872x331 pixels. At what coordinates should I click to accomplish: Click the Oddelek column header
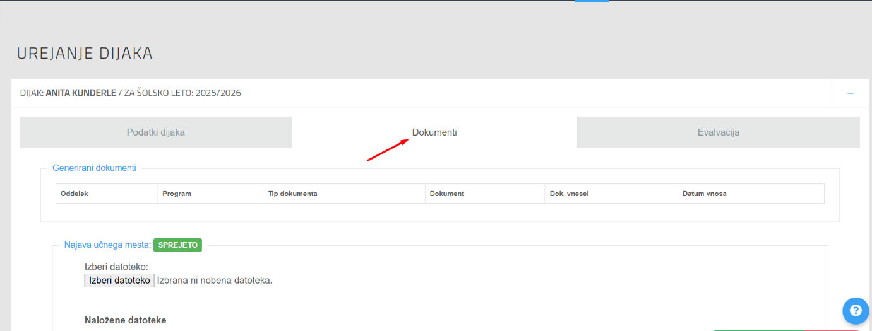107,194
